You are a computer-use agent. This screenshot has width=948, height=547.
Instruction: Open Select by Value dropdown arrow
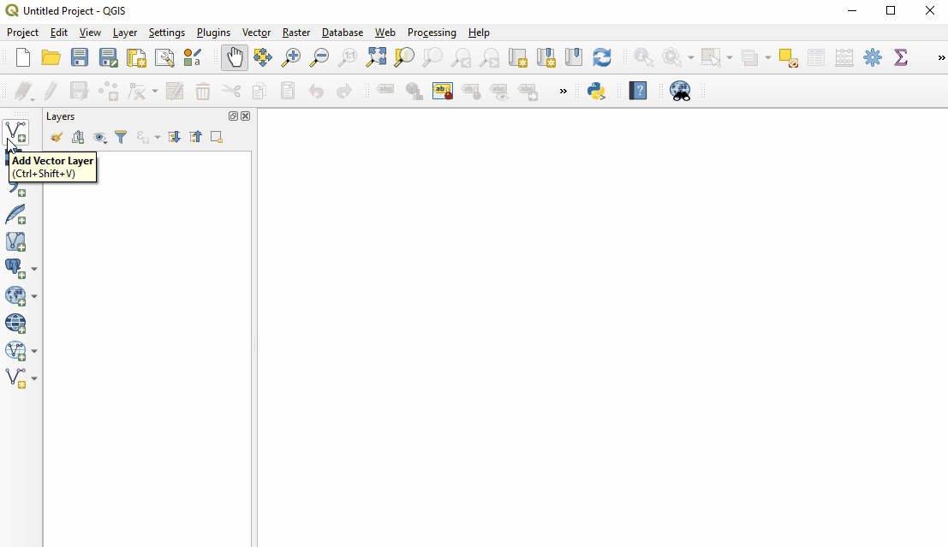[x=768, y=58]
